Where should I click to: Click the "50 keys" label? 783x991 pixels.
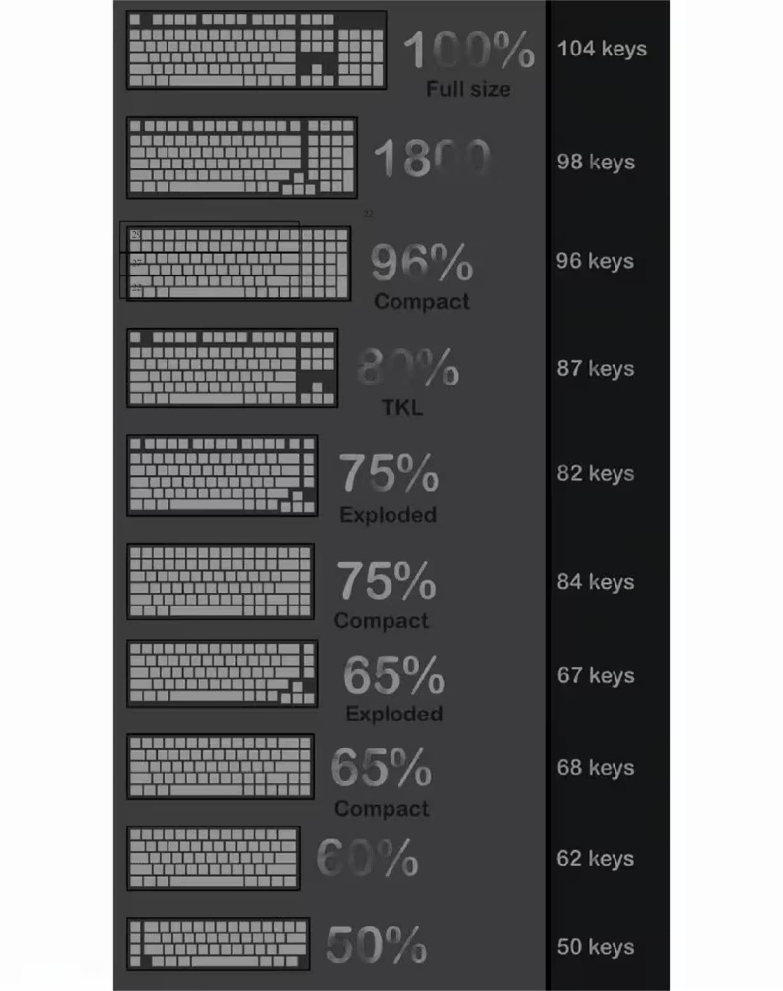coord(596,947)
